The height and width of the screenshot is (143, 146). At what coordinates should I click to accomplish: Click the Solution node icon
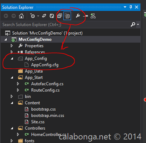(8, 33)
